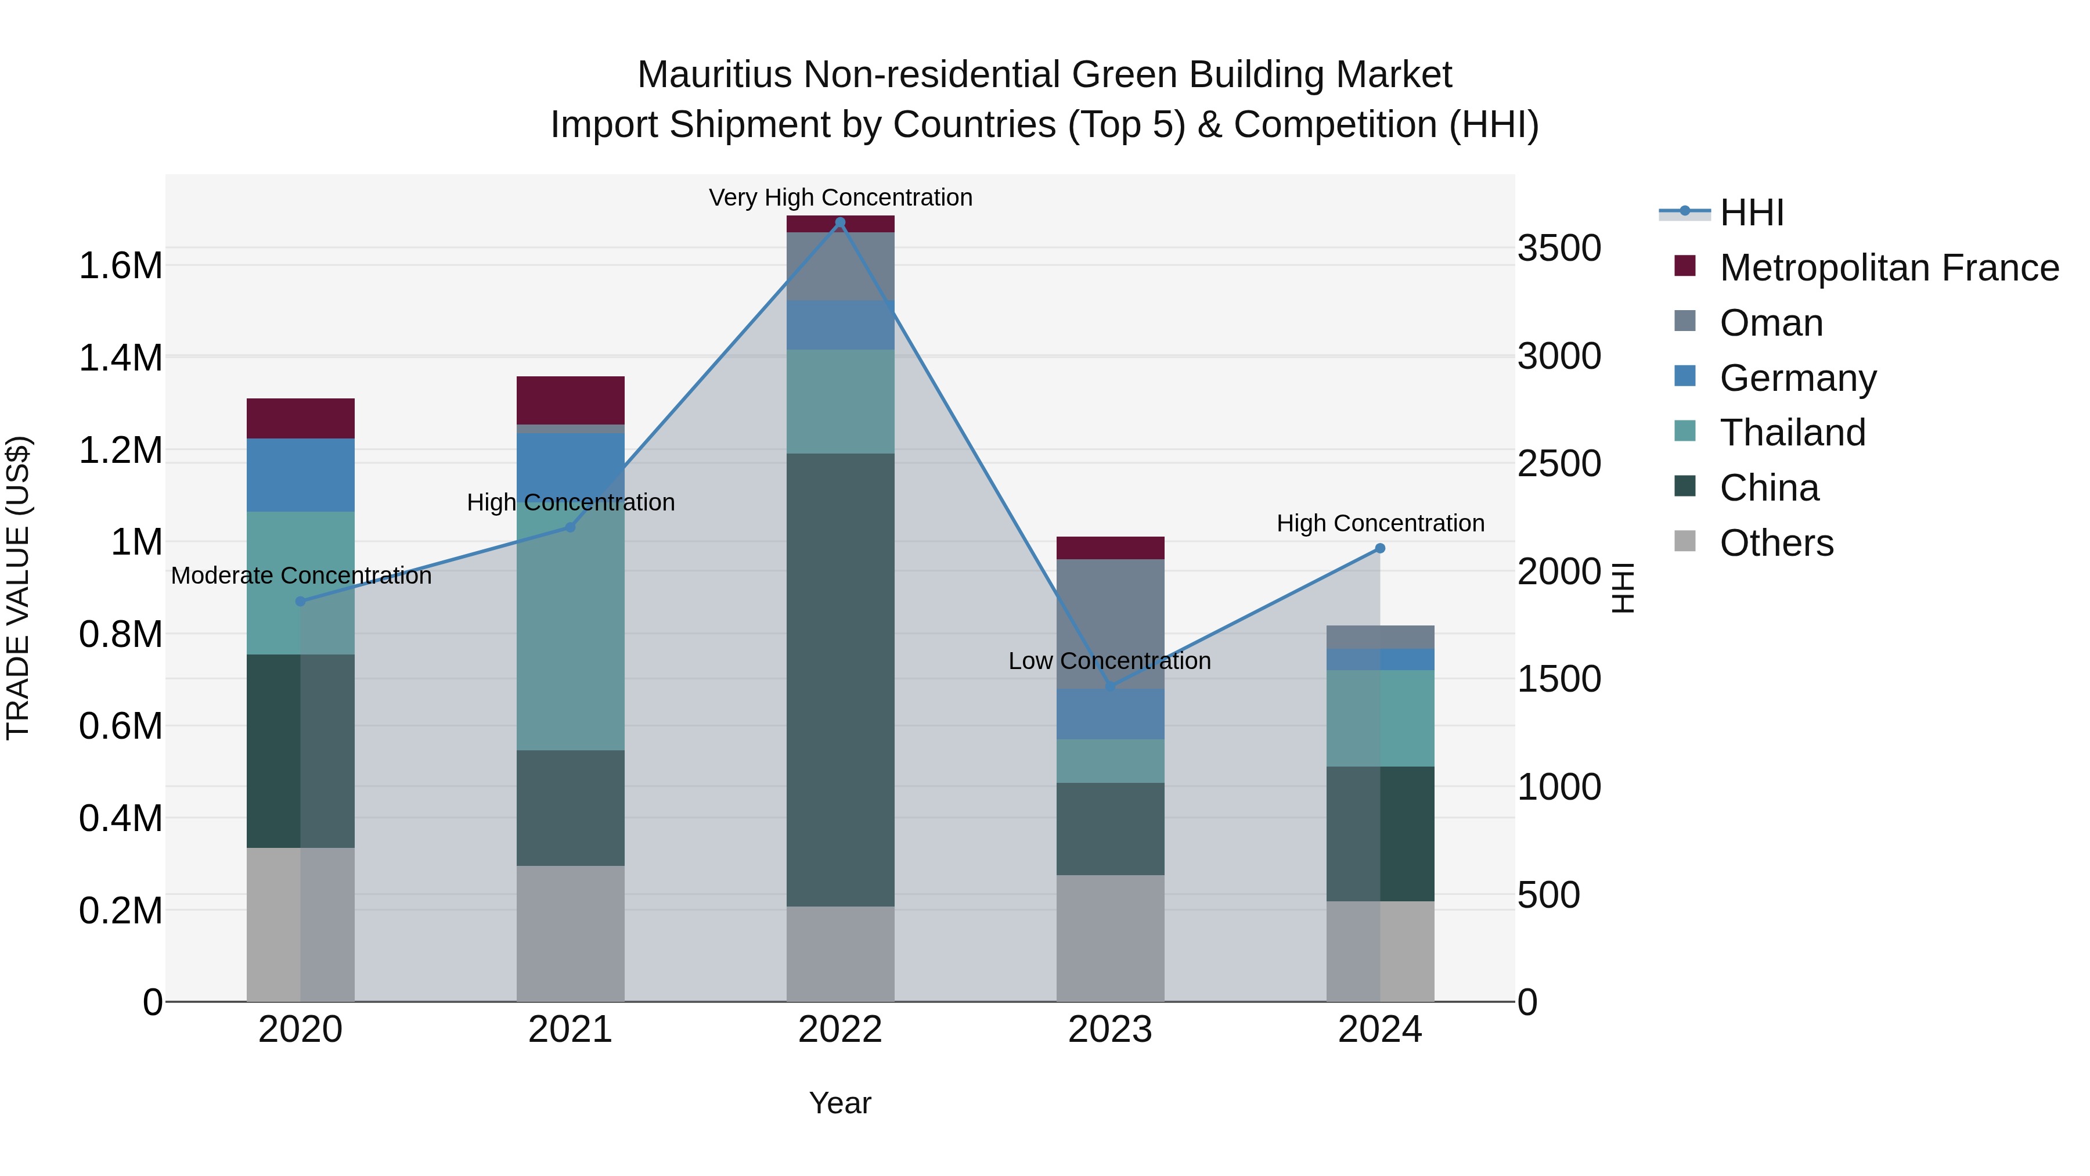The height and width of the screenshot is (1176, 2090).
Task: Select Germany segment in 2023 bar
Action: click(1110, 714)
